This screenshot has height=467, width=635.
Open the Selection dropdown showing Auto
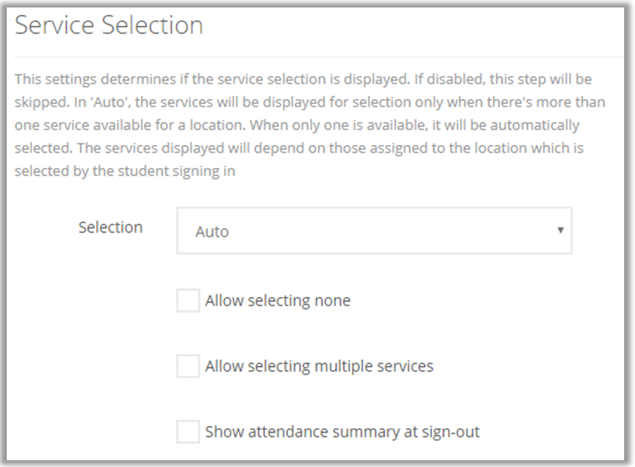(x=374, y=231)
